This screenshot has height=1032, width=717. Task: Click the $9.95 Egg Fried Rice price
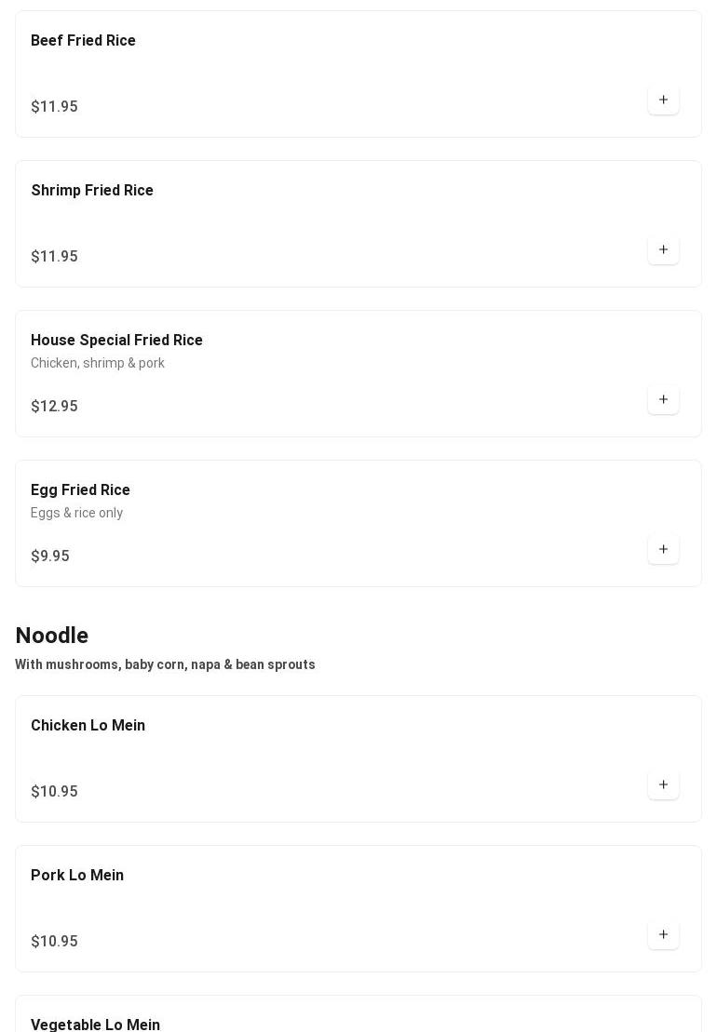point(50,556)
